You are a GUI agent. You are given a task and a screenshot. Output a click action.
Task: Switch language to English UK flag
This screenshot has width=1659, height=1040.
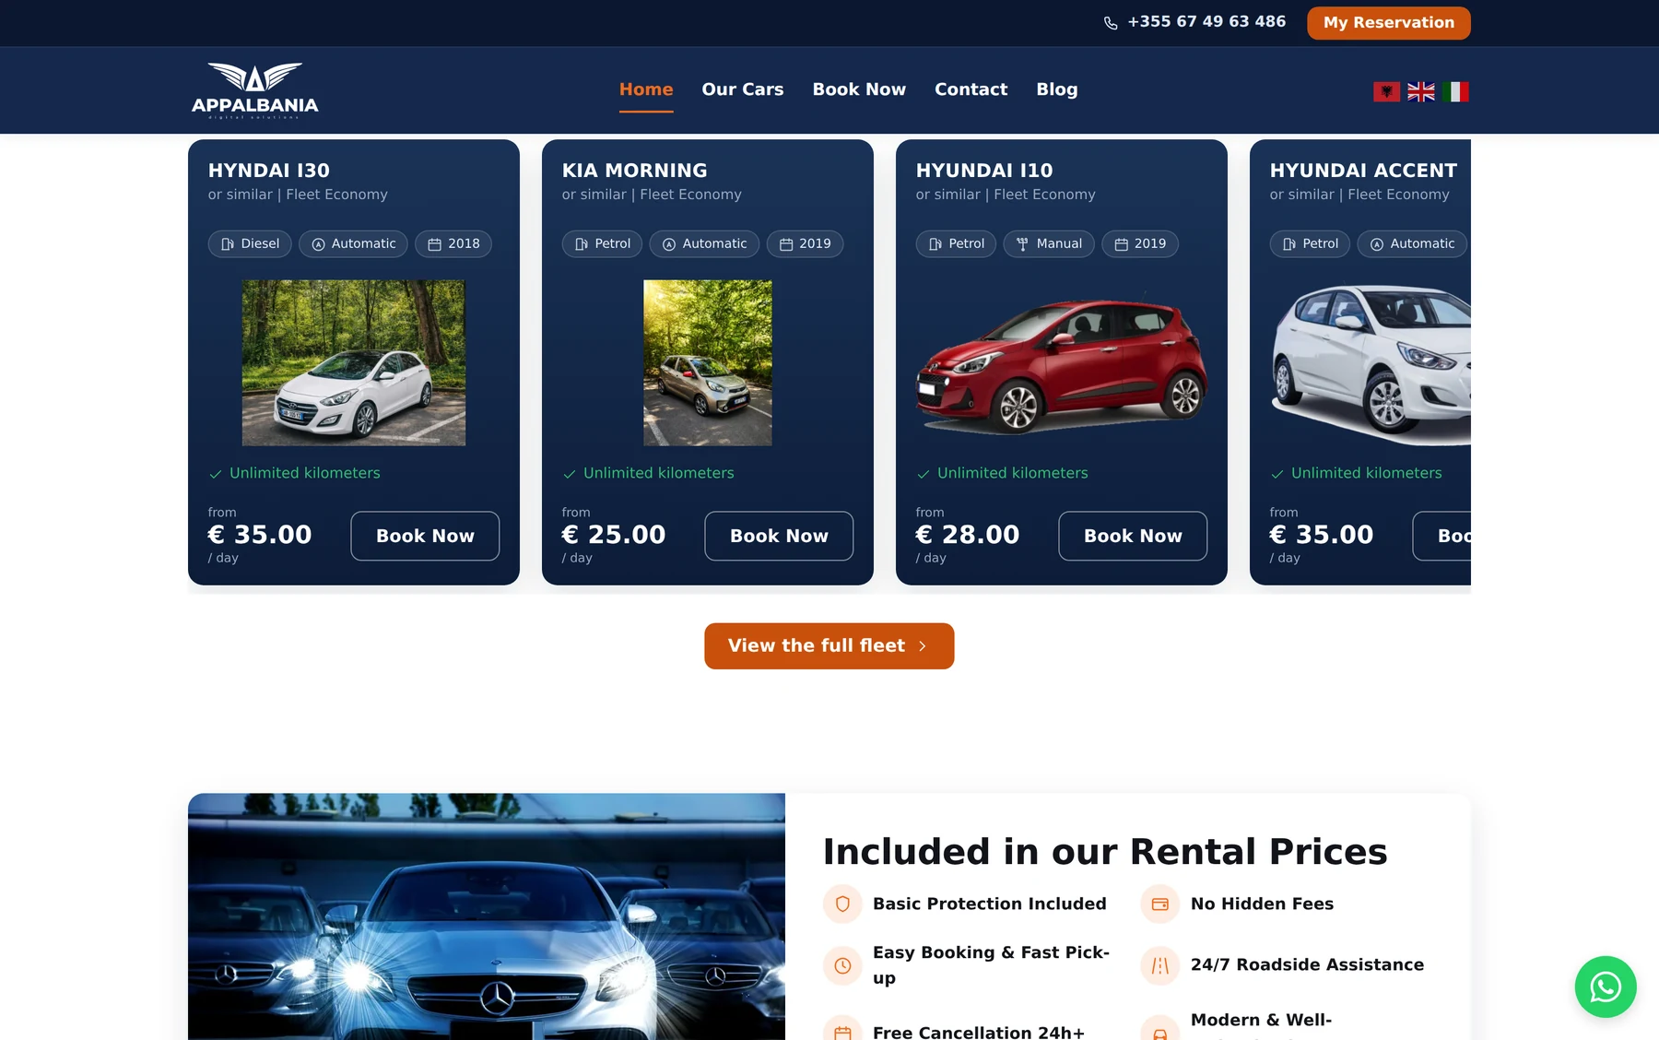pyautogui.click(x=1421, y=91)
